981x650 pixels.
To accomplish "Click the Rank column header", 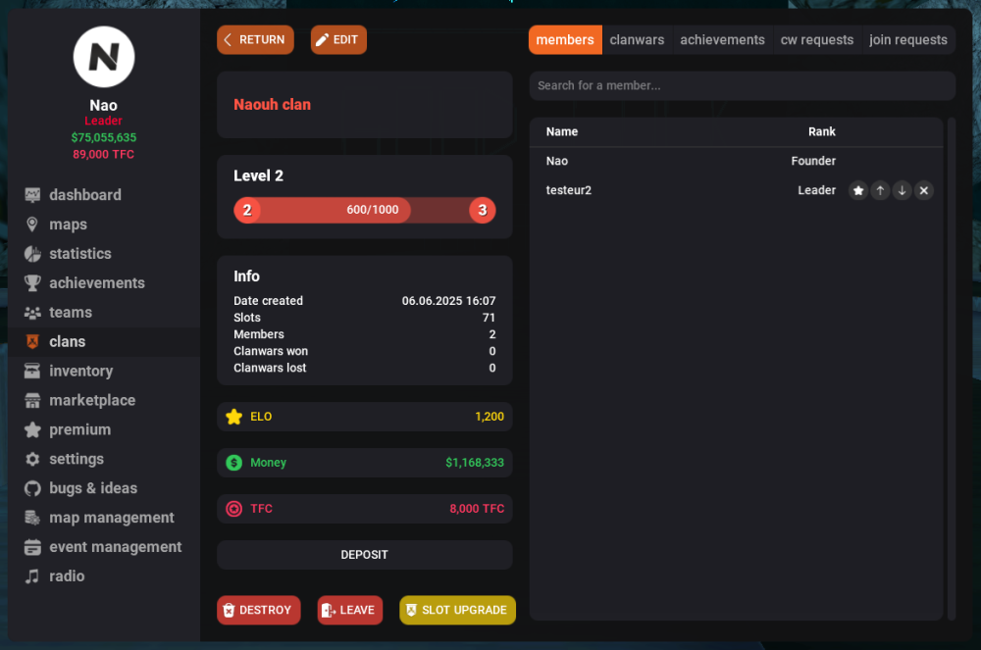I will [x=821, y=132].
